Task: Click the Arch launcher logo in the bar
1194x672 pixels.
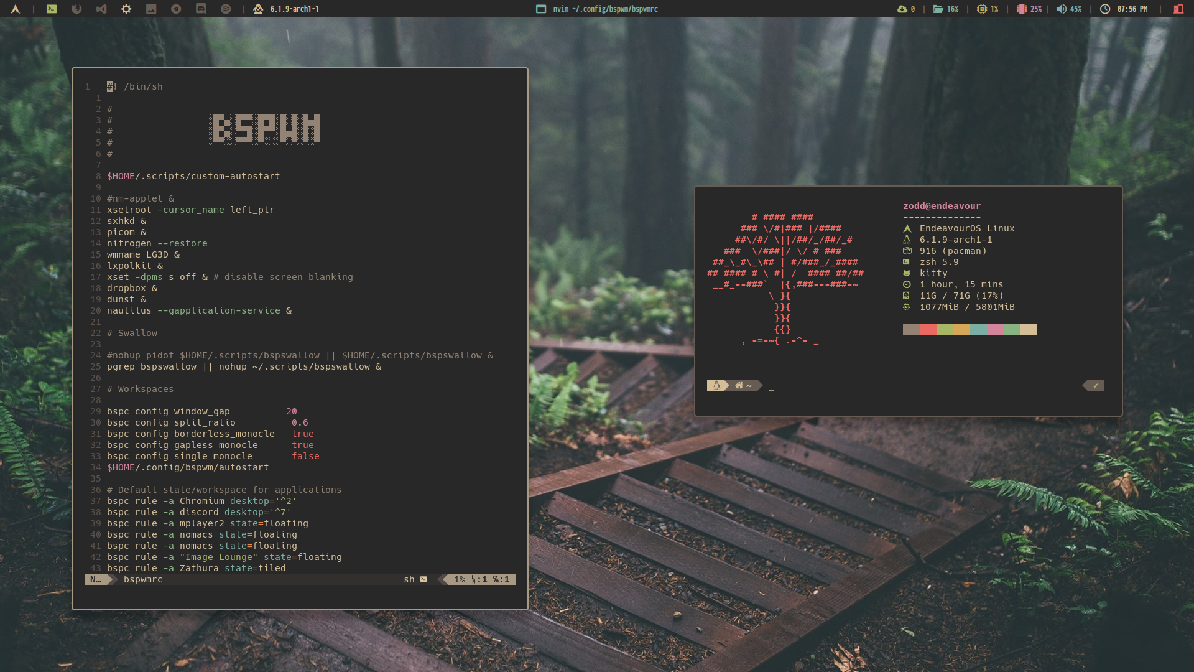Action: pos(16,9)
